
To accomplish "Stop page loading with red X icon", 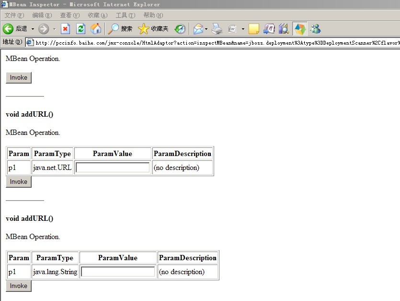I will coord(65,29).
